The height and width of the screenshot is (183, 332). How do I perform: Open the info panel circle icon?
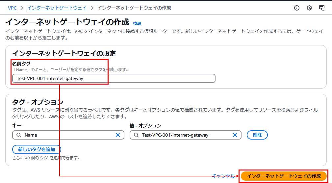297,8
